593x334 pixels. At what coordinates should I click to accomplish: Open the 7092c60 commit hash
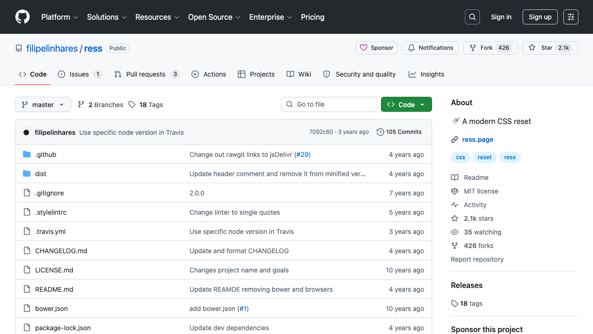coord(321,132)
